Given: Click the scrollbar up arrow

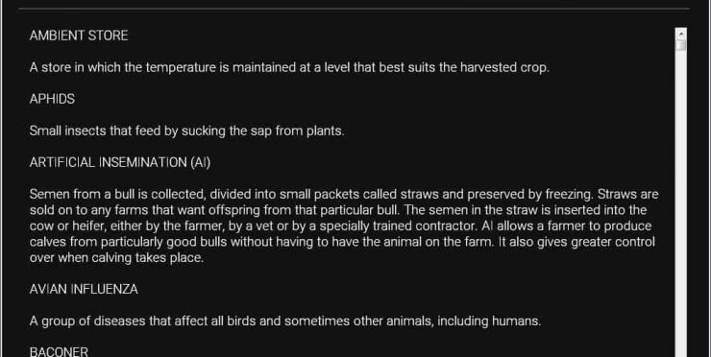Looking at the screenshot, I should [x=680, y=34].
